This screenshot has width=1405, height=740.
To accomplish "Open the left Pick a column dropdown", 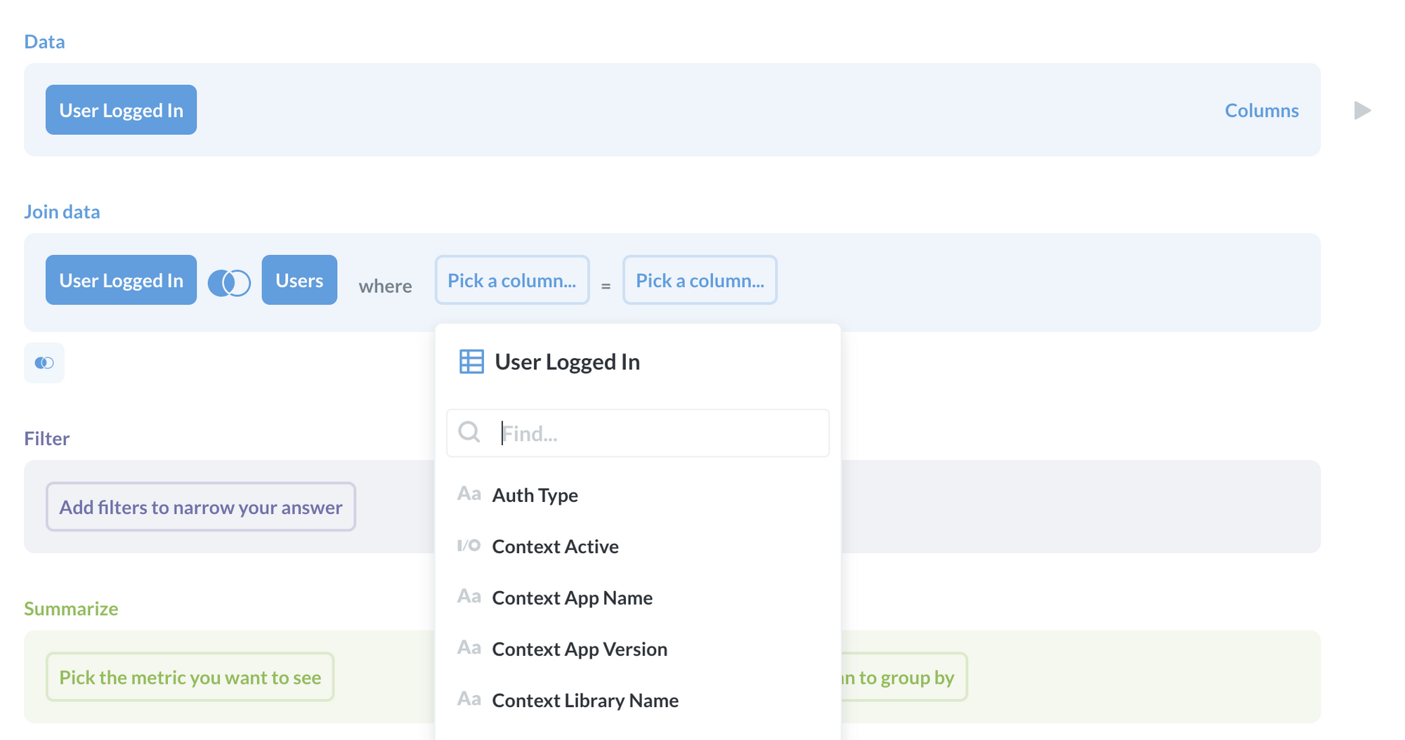I will [x=511, y=280].
